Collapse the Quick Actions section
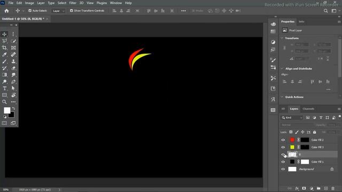This screenshot has height=192, width=342. [282, 97]
